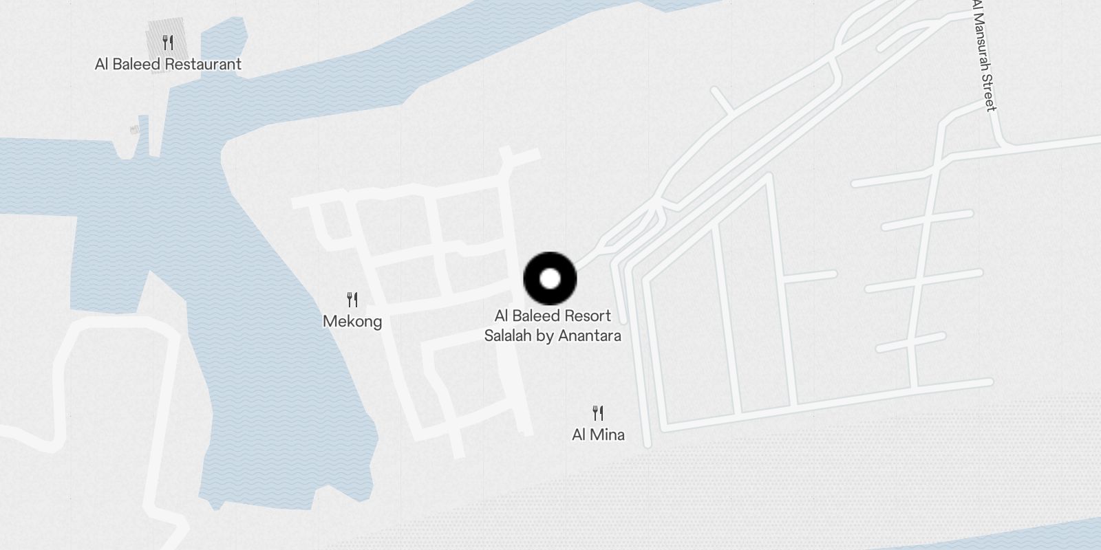Tap the Al Mina dining icon
This screenshot has height=550, width=1101.
coord(598,413)
